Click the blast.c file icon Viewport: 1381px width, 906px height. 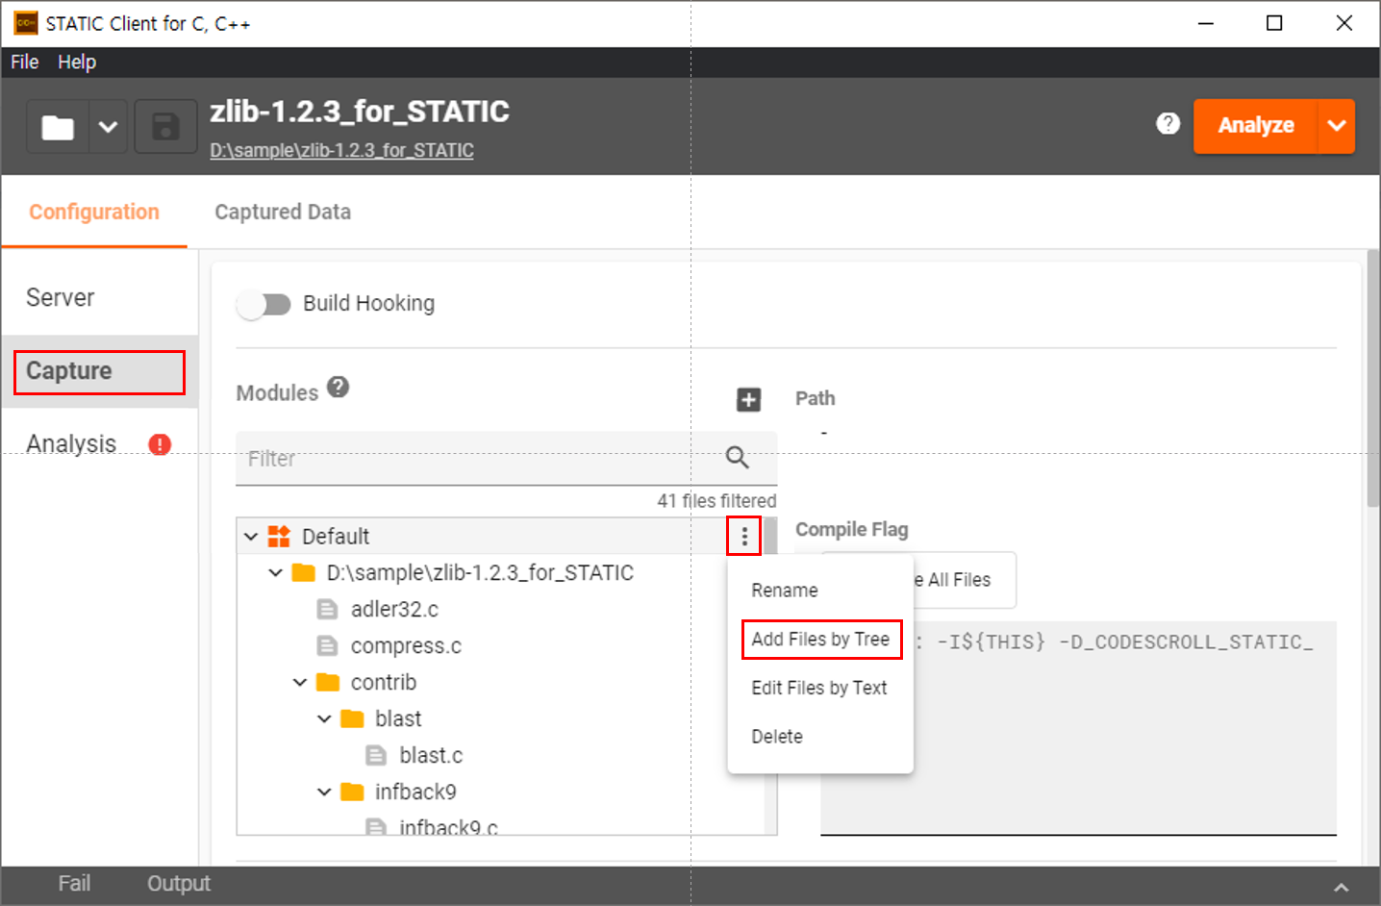pyautogui.click(x=376, y=756)
